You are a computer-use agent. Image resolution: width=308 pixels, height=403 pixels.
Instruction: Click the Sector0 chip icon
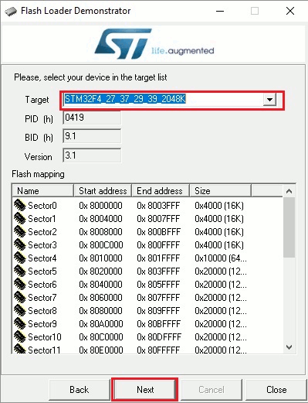tap(20, 206)
